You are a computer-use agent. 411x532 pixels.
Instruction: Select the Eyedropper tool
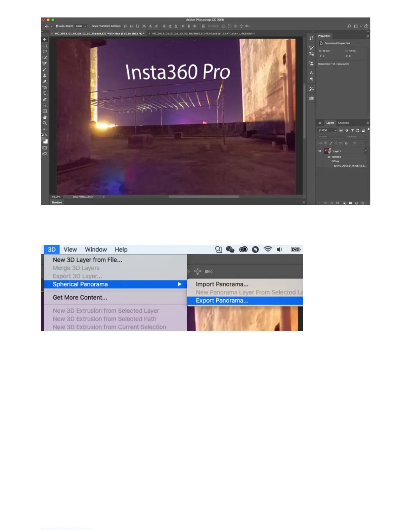(45, 63)
